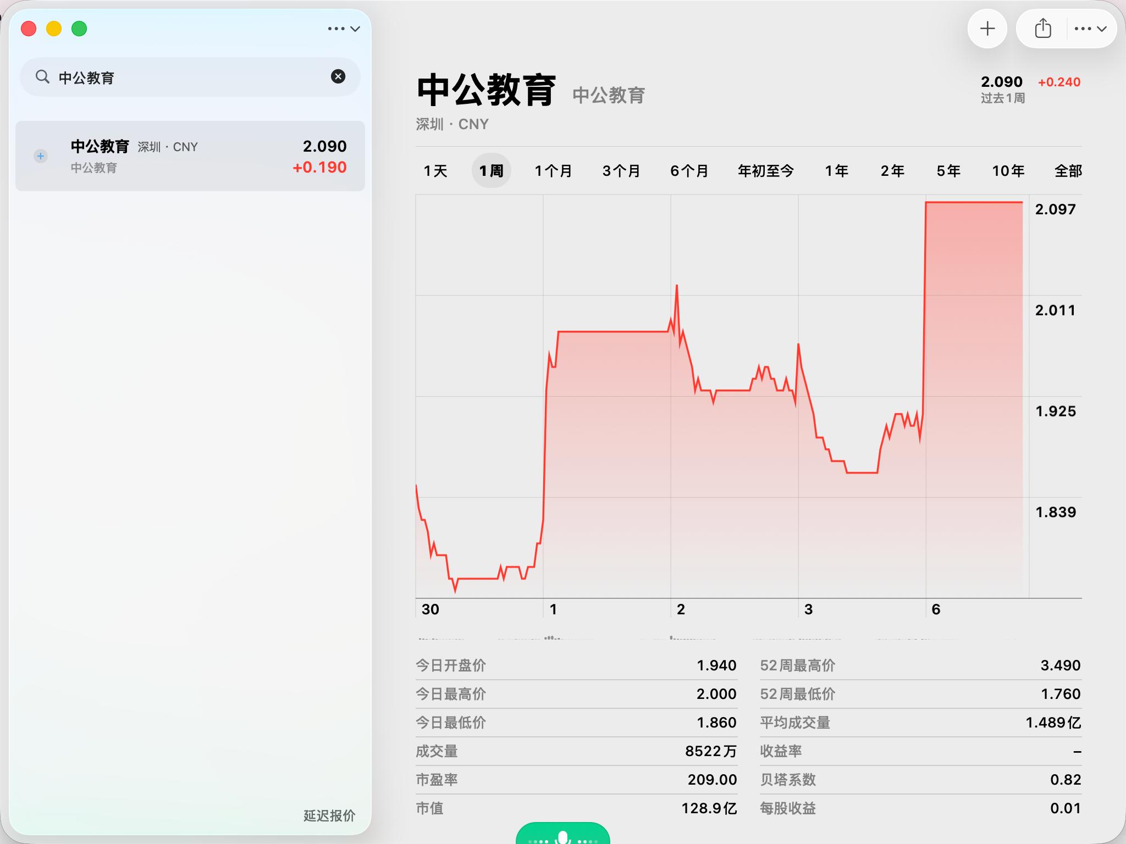The image size is (1126, 844).
Task: Switch chart to 1周 range
Action: 491,171
